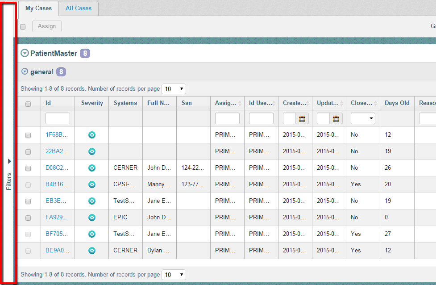
Task: Check the select-all checkbox in table header
Action: [28, 104]
